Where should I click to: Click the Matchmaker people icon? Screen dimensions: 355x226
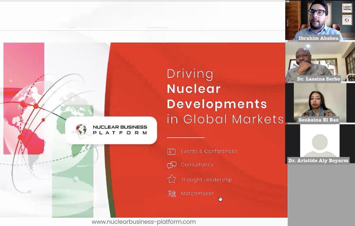[171, 193]
